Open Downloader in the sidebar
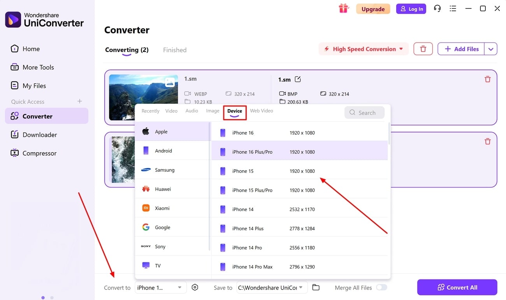Image resolution: width=506 pixels, height=300 pixels. coord(47,135)
